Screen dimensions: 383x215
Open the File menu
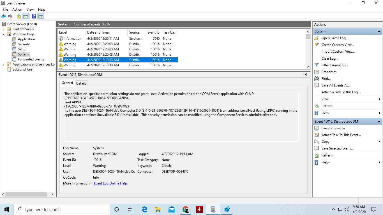click(5, 10)
